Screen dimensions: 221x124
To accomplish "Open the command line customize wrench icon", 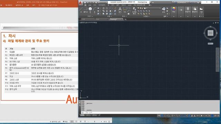I will pos(80,105).
